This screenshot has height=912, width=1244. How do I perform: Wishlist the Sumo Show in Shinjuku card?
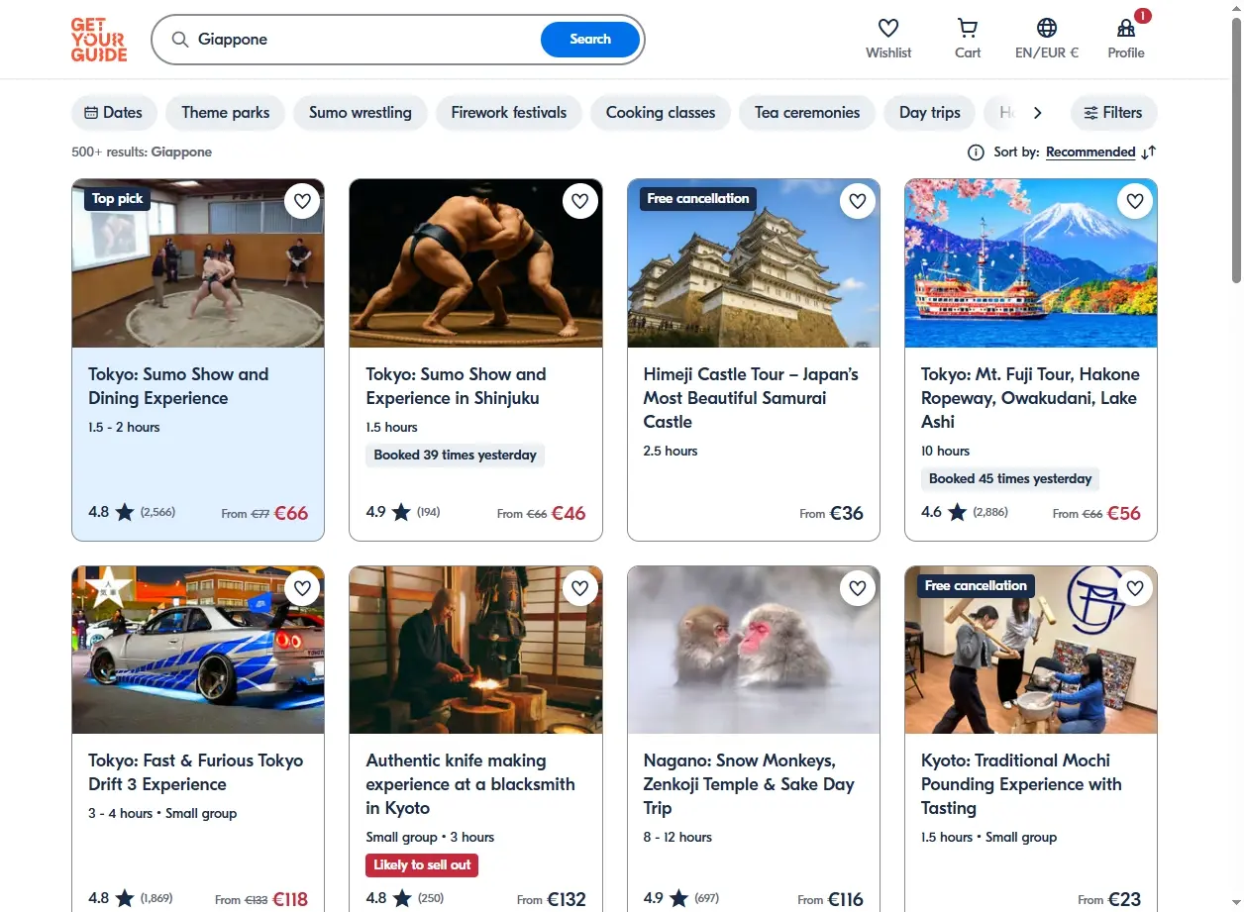580,202
